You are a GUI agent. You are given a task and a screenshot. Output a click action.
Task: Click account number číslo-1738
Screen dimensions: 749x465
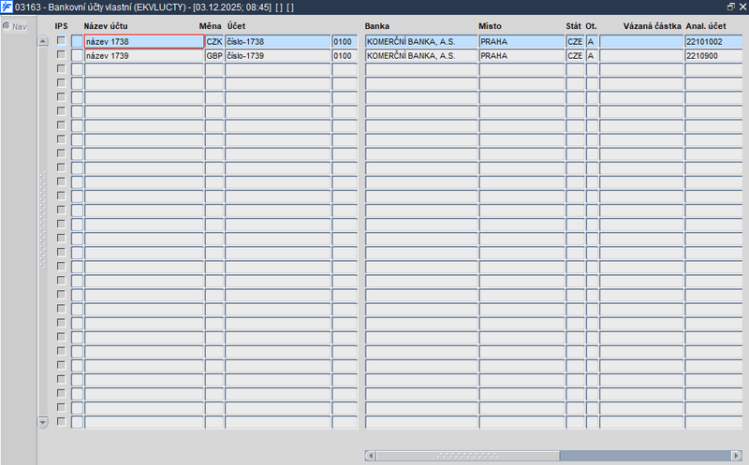[277, 41]
